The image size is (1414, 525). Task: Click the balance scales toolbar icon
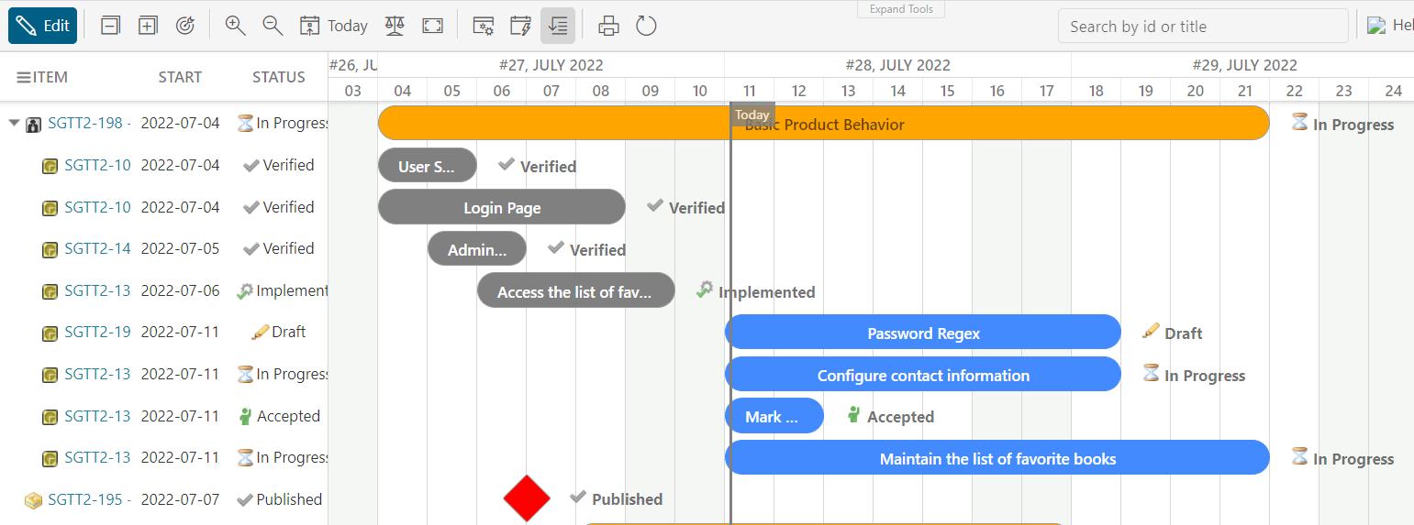(395, 26)
